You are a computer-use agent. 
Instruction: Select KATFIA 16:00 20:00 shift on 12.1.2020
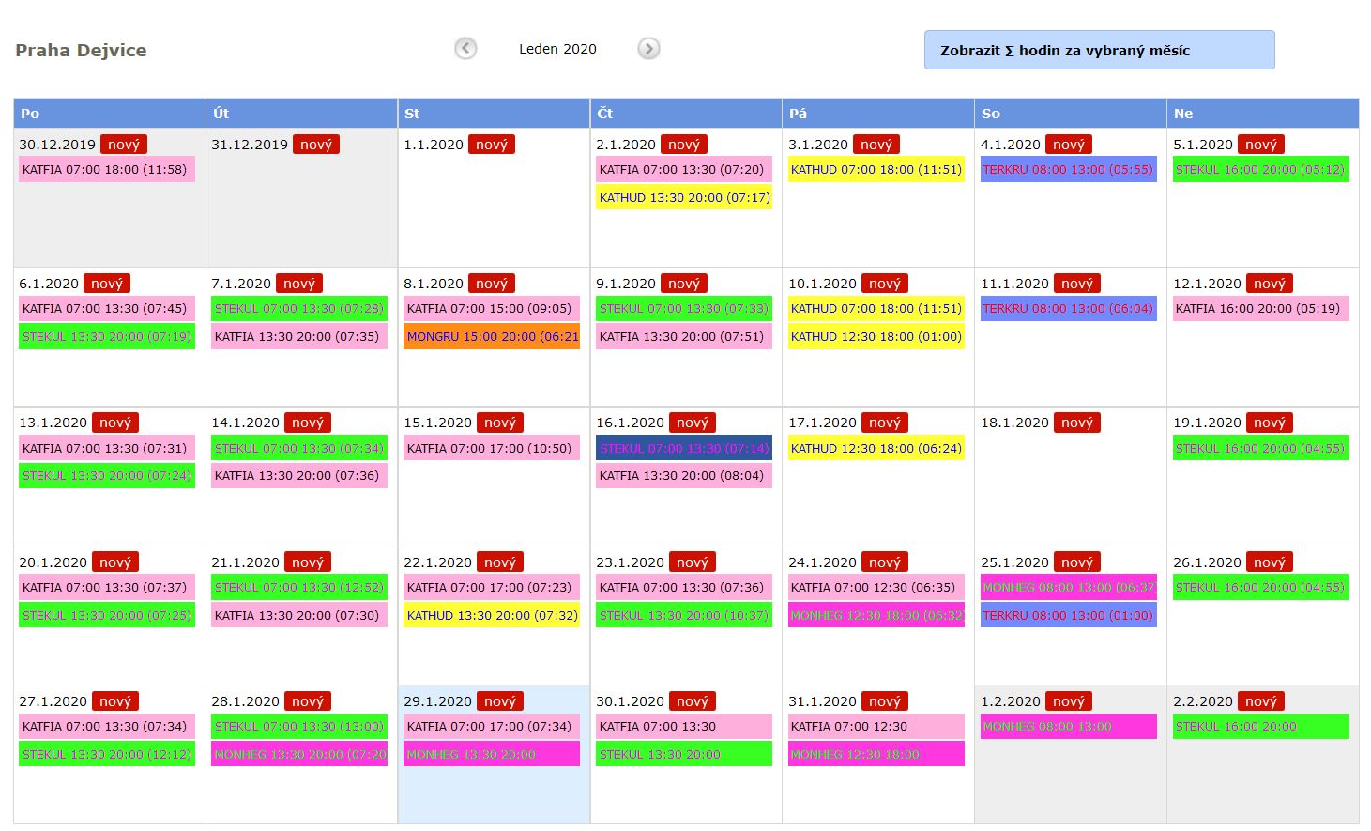1260,309
